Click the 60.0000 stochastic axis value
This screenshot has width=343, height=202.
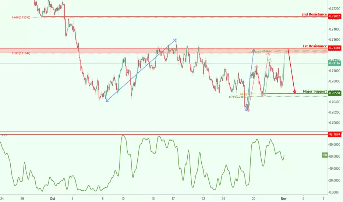click(335, 156)
